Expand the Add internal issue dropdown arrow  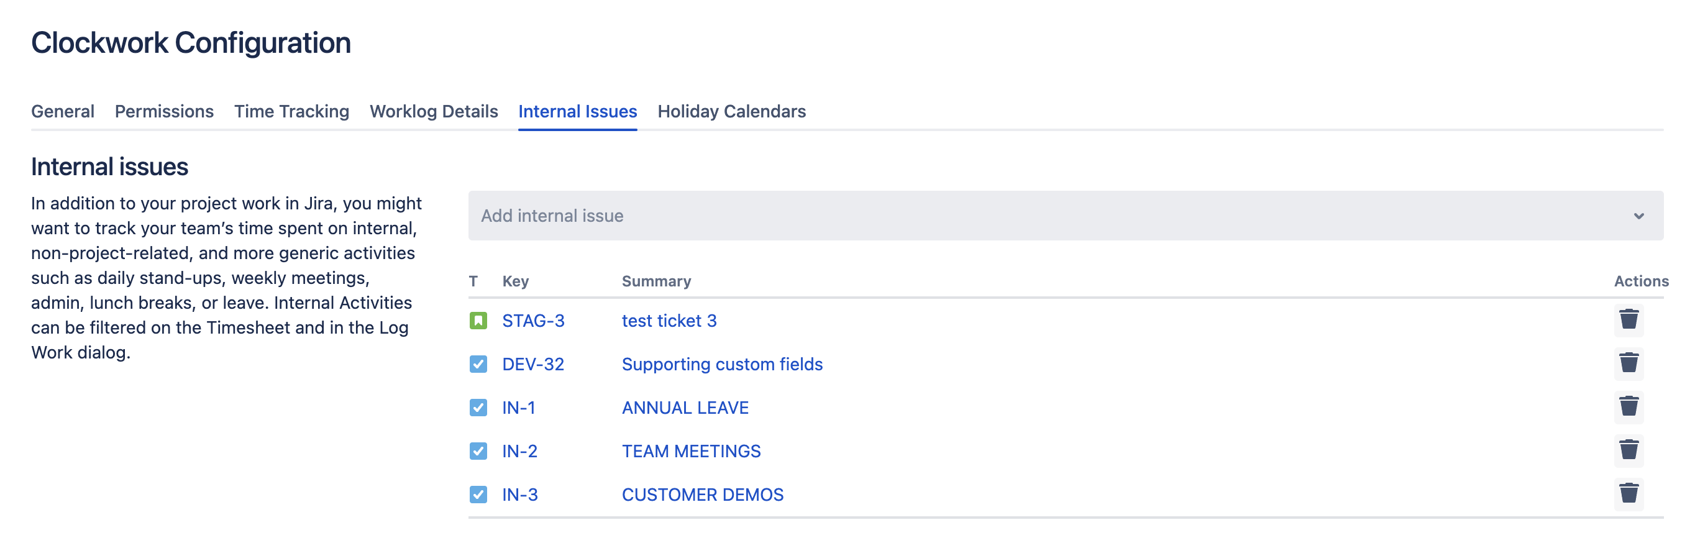click(1638, 216)
